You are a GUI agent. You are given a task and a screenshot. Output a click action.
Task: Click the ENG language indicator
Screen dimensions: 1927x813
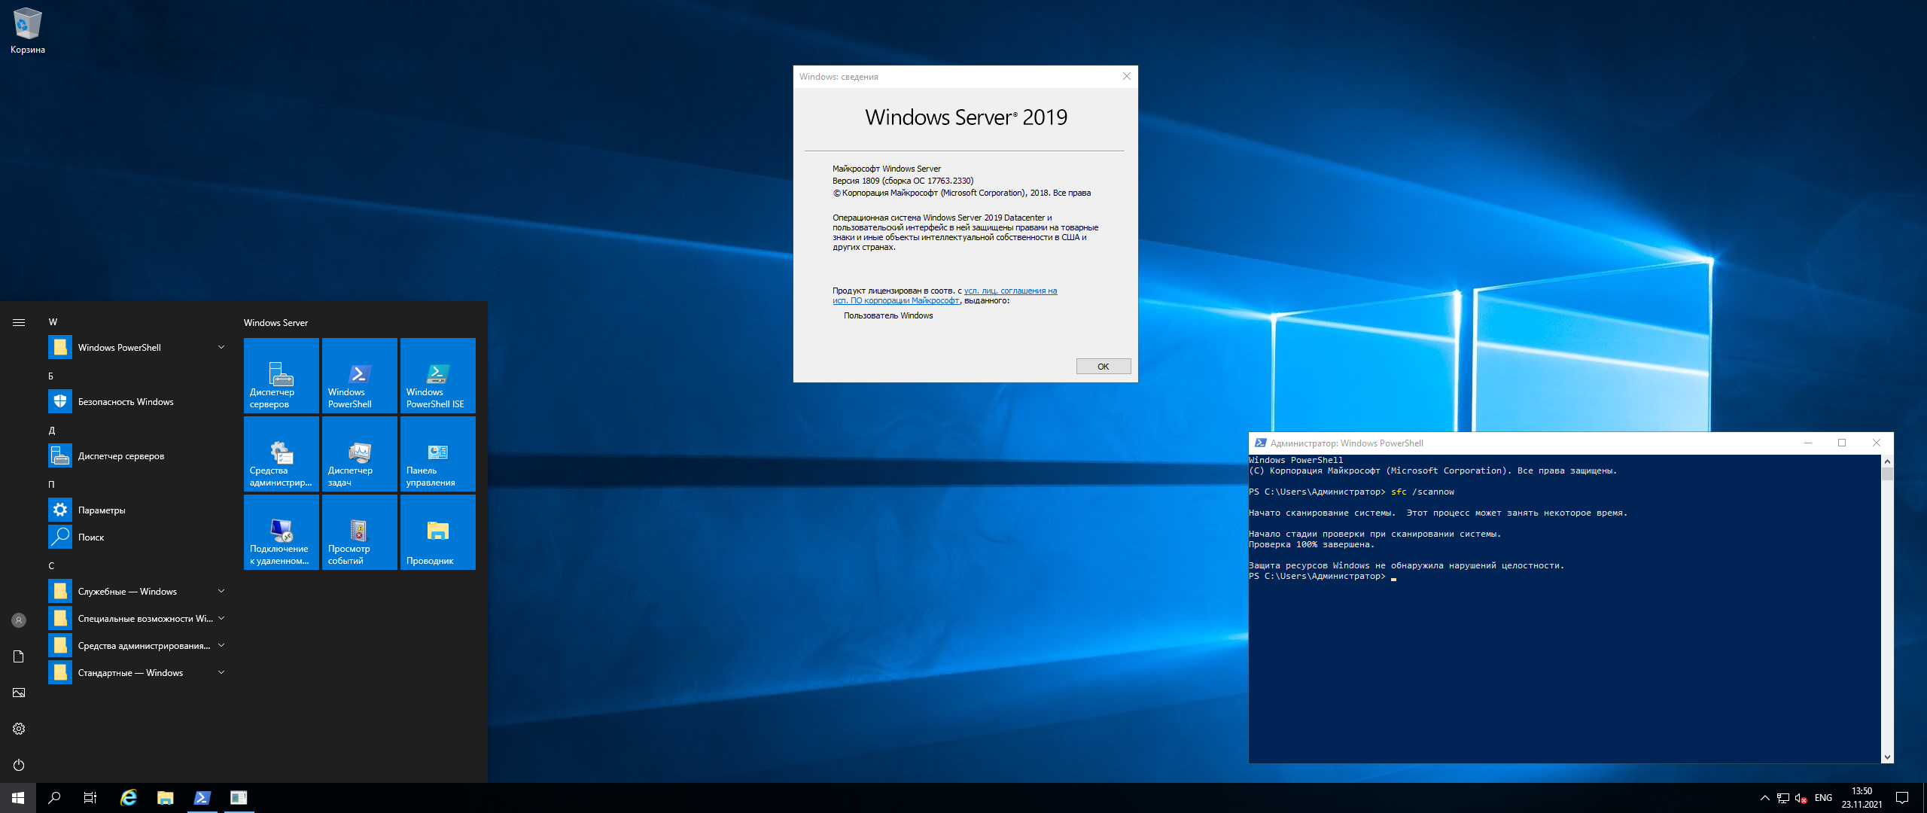click(1823, 798)
